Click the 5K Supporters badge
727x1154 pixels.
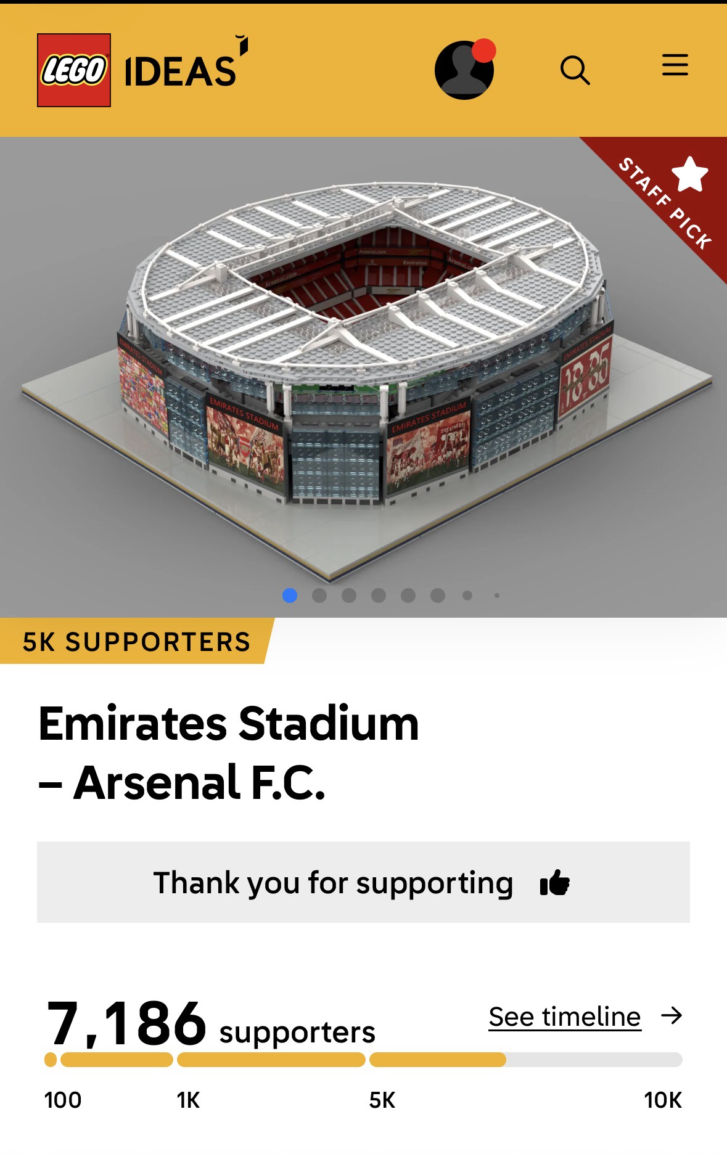click(x=136, y=642)
